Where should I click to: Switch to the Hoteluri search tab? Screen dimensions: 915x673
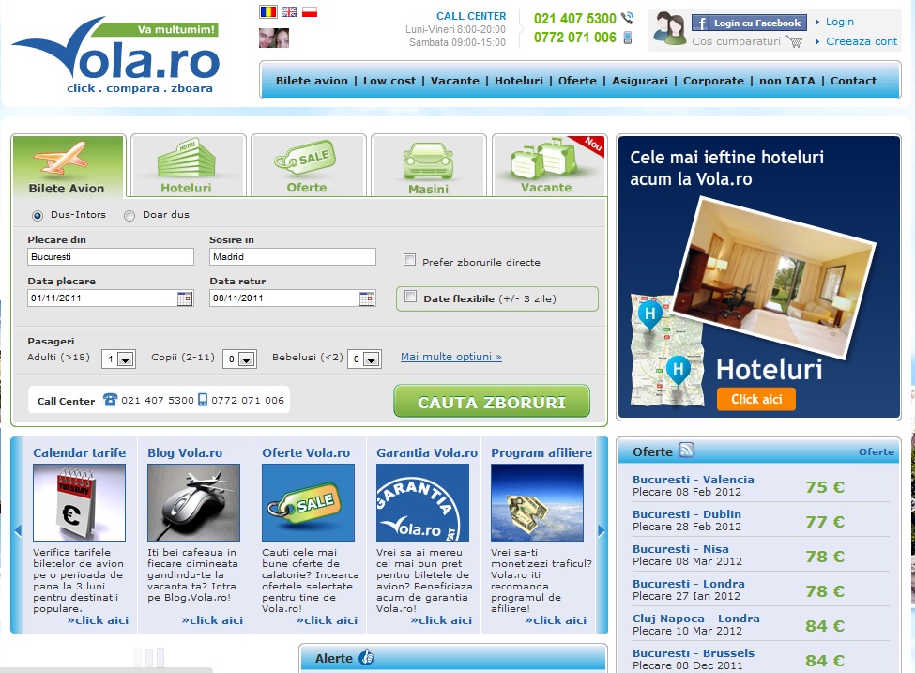[186, 168]
